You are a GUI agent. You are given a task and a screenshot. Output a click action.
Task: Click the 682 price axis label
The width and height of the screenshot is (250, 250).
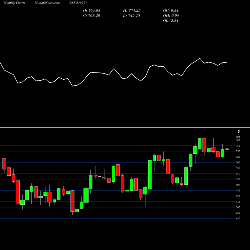coord(238,168)
